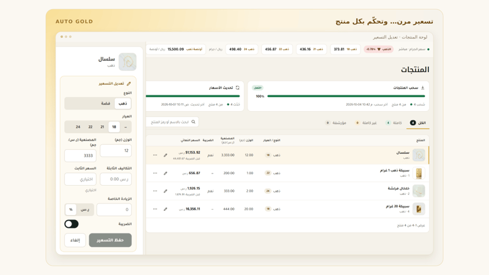489x275 pixels.
Task: Click the 18 karat gold price chip 373.81
Action: [x=345, y=50]
